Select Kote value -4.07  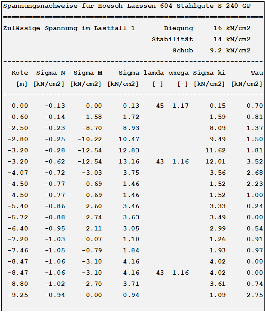pyautogui.click(x=18, y=173)
